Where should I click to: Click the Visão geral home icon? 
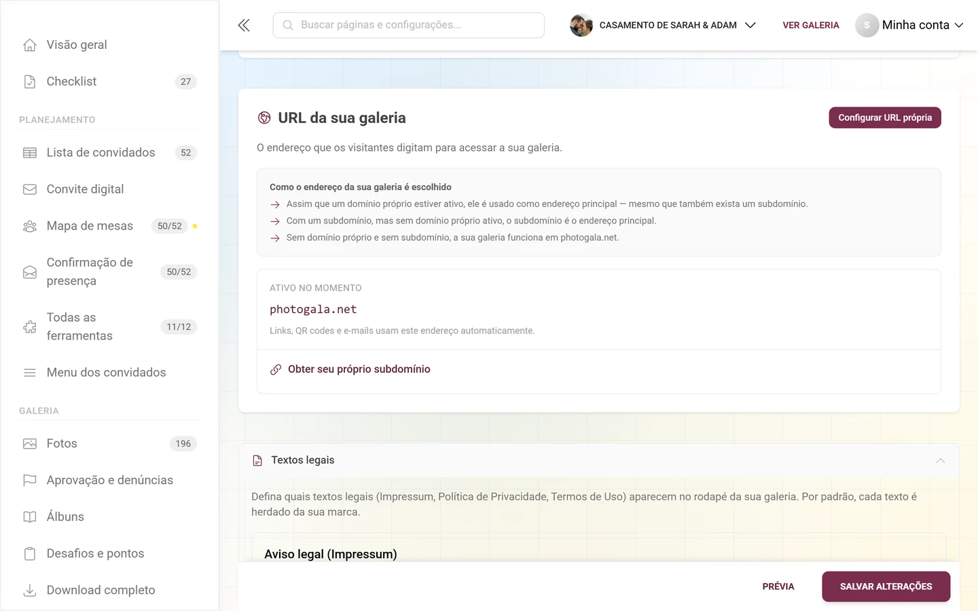30,45
